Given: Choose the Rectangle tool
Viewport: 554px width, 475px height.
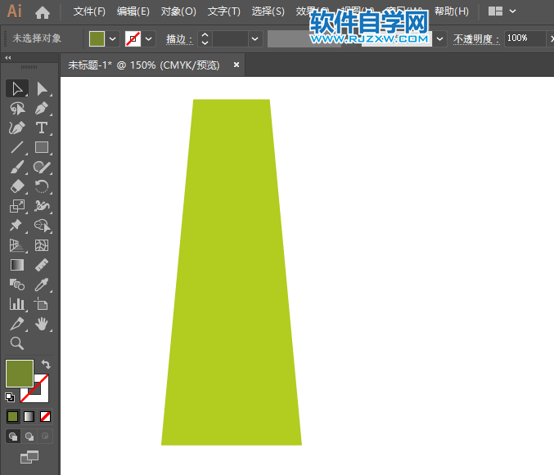Looking at the screenshot, I should point(42,148).
